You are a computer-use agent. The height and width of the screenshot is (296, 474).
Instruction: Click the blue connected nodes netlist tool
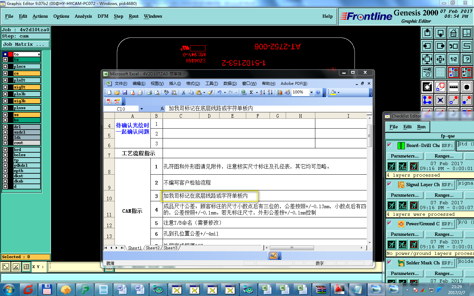tap(427, 100)
